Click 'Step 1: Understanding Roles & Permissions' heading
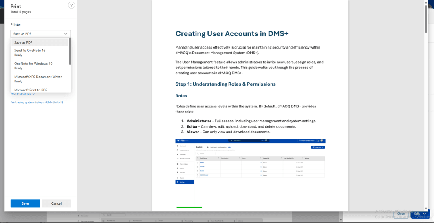 click(x=226, y=84)
